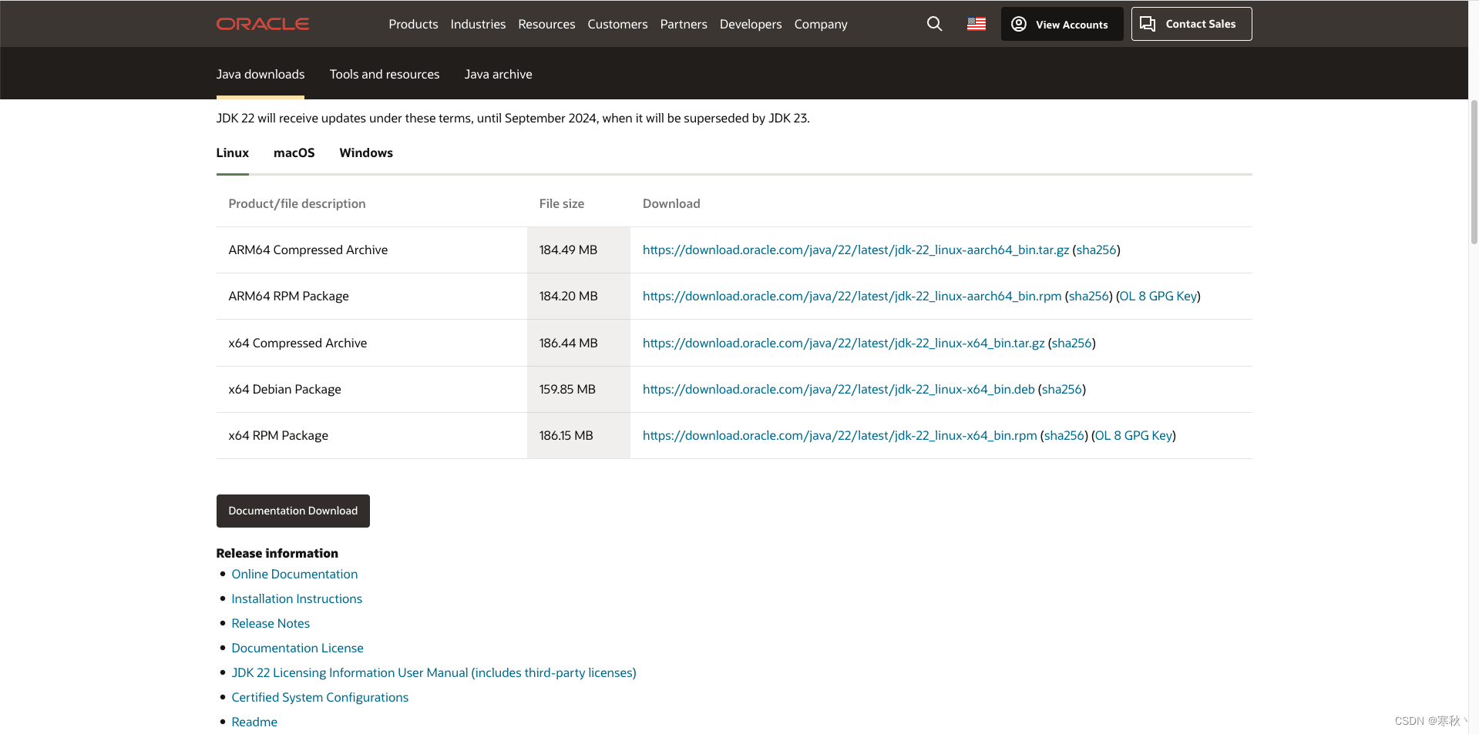Screen dimensions: 1479x734
Task: Click the 'ARM64 RPM Package' description cell
Action: tap(371, 296)
